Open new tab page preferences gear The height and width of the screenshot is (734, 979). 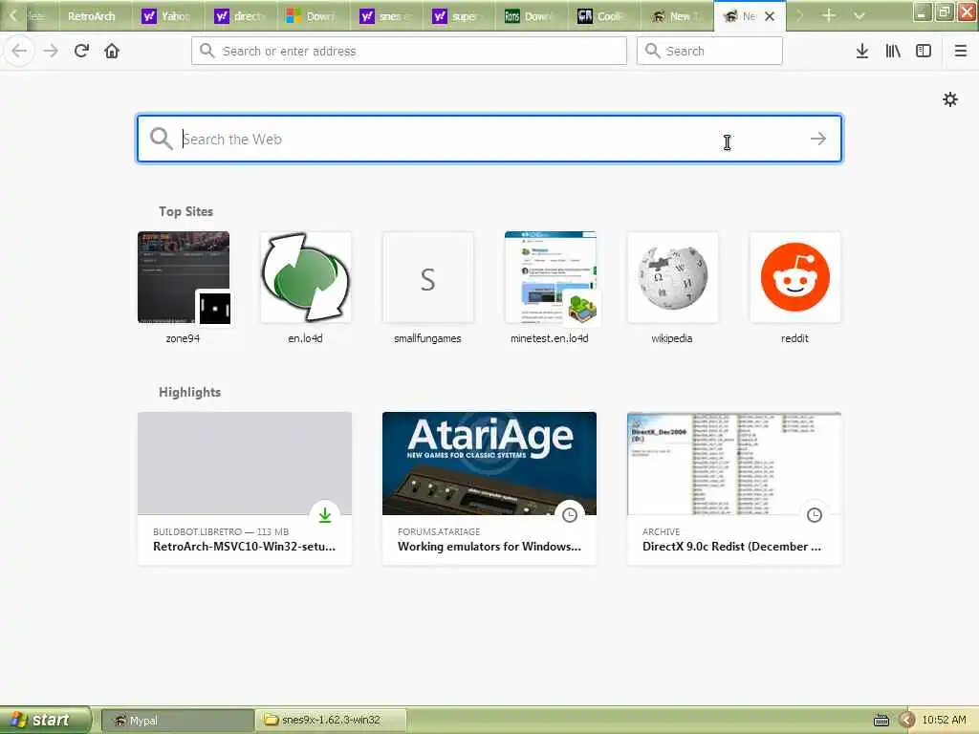(x=950, y=99)
